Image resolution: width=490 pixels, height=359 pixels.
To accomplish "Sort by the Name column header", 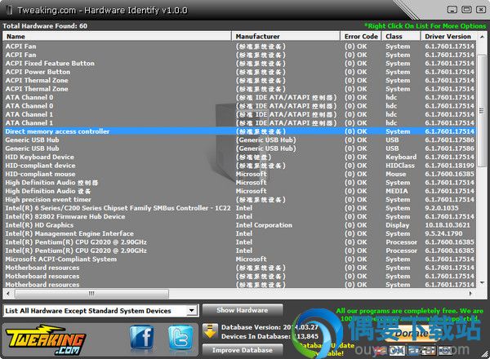I will 117,37.
